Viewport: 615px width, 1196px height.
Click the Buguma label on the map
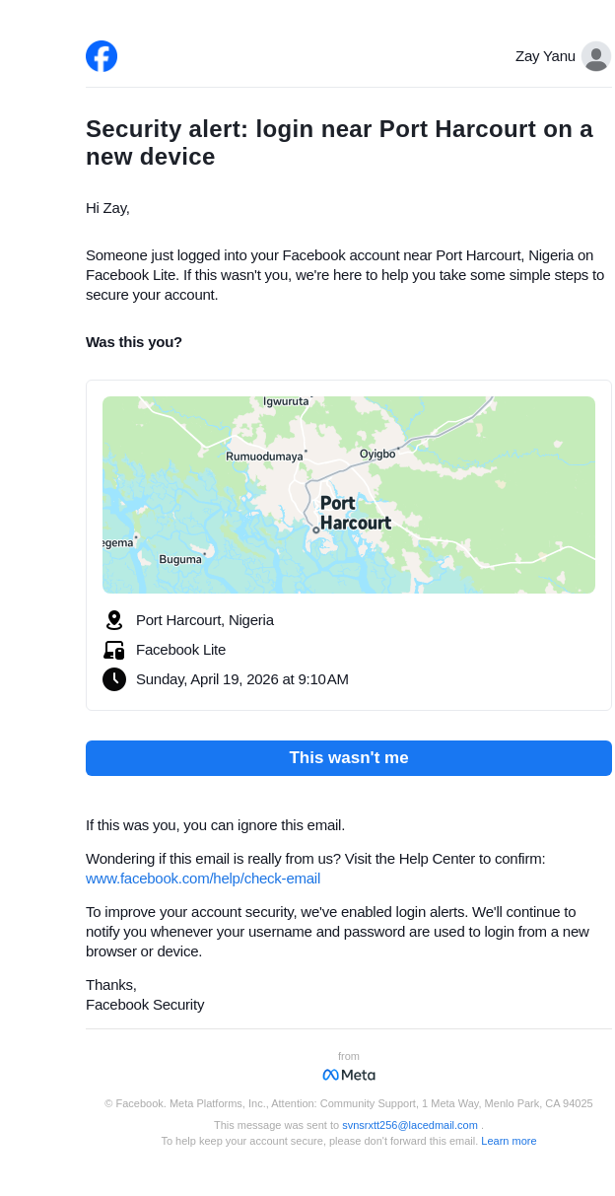tap(180, 559)
